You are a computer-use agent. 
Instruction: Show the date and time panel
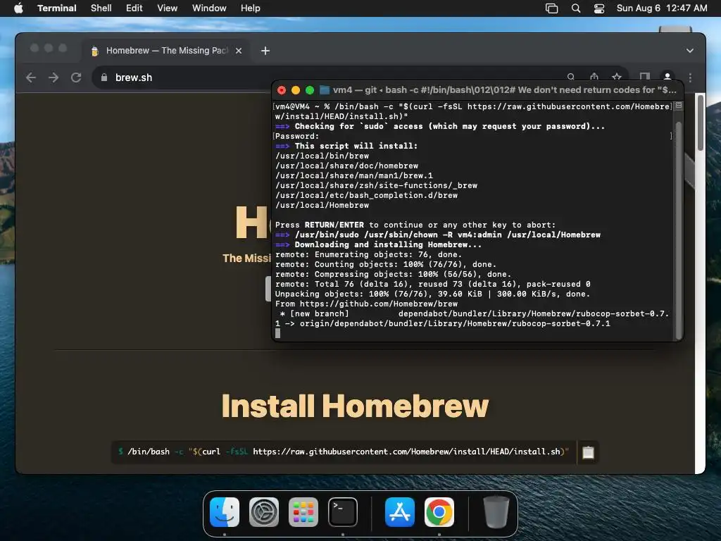[662, 8]
